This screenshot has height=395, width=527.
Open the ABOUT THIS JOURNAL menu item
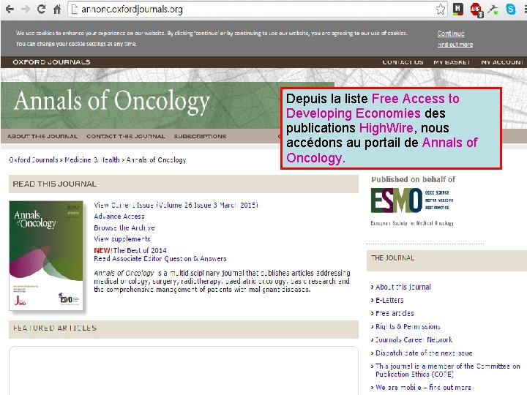(x=42, y=136)
